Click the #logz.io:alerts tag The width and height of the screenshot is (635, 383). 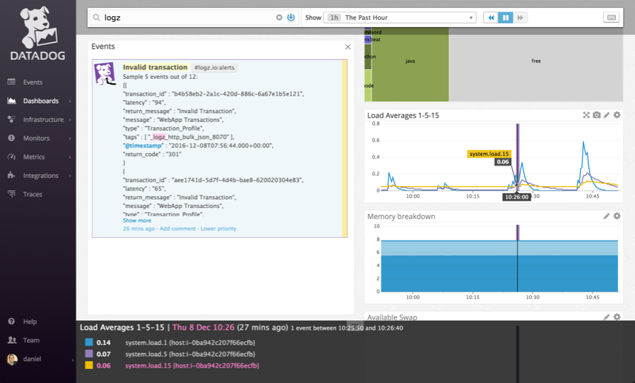(214, 68)
